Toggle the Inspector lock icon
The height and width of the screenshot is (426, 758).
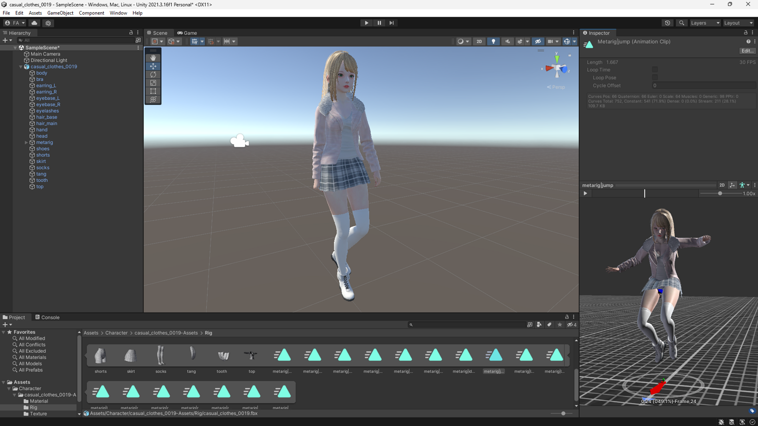click(745, 33)
